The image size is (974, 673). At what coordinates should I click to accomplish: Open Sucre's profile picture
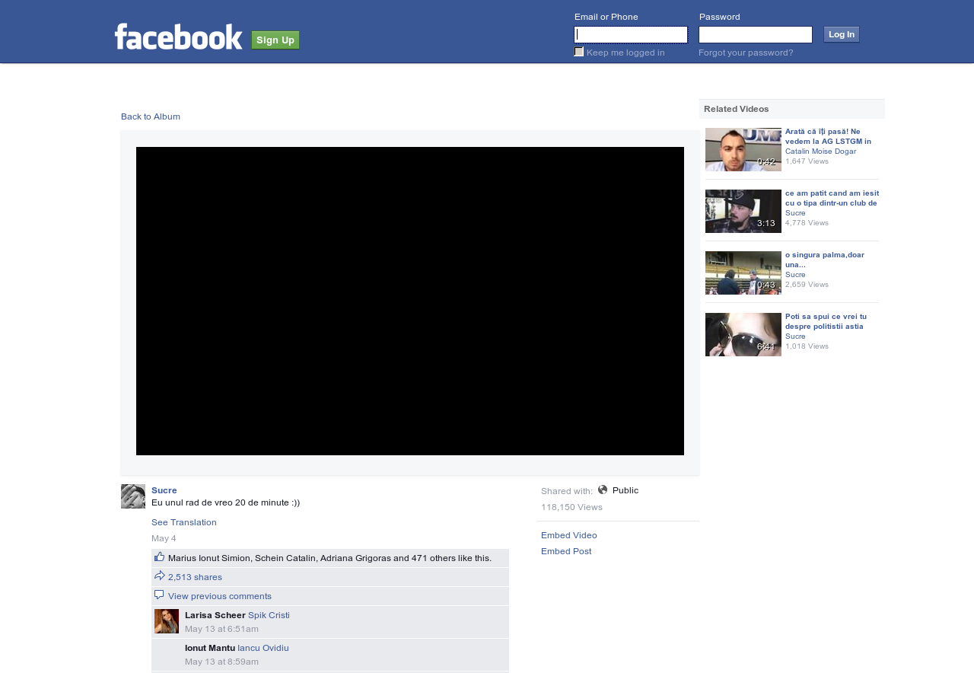tap(133, 496)
